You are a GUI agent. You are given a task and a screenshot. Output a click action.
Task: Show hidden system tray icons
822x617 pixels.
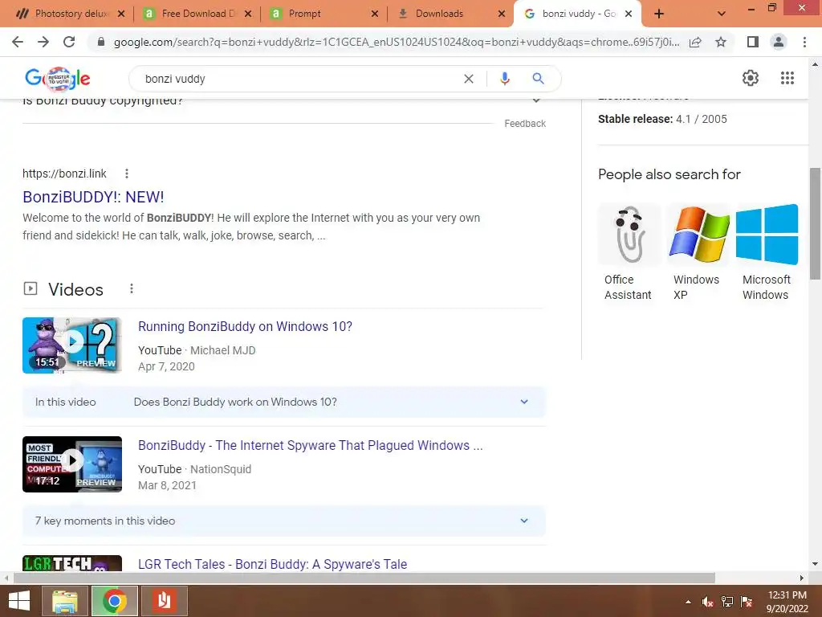(688, 602)
